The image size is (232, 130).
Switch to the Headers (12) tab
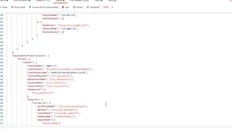[43, 1]
